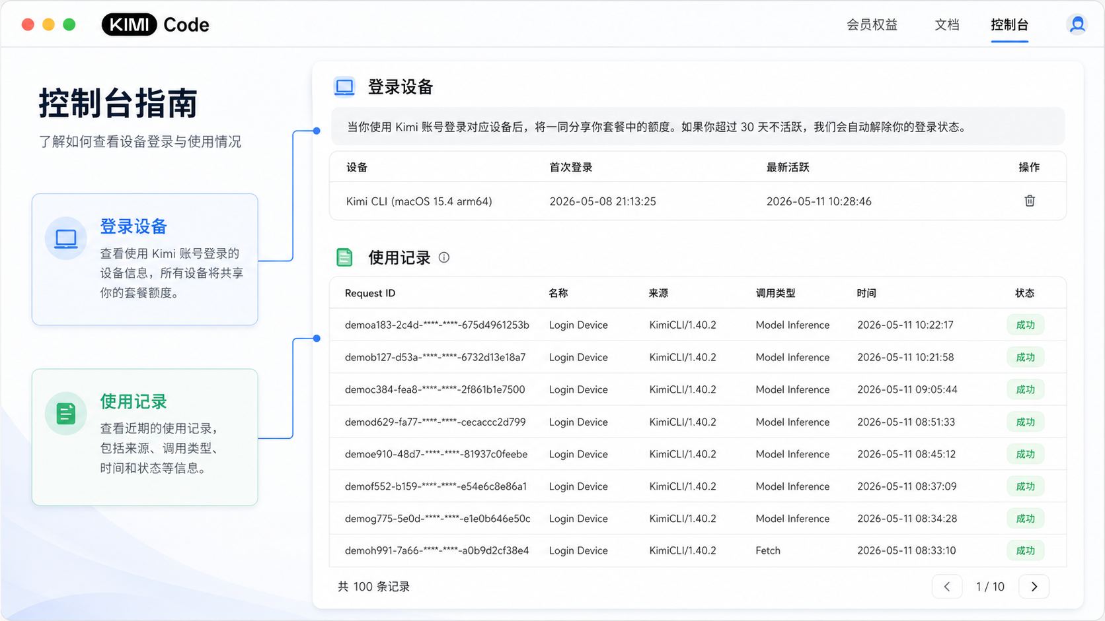Click the 调用类型 column header
This screenshot has width=1105, height=621.
click(776, 293)
